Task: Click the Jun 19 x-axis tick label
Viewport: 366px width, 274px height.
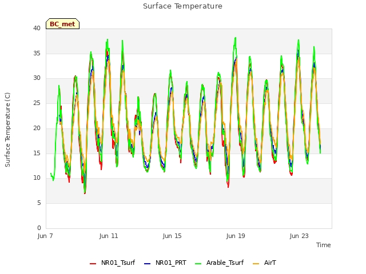Action: point(236,236)
